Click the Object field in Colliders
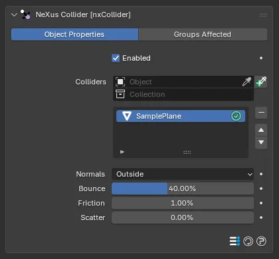 [183, 82]
